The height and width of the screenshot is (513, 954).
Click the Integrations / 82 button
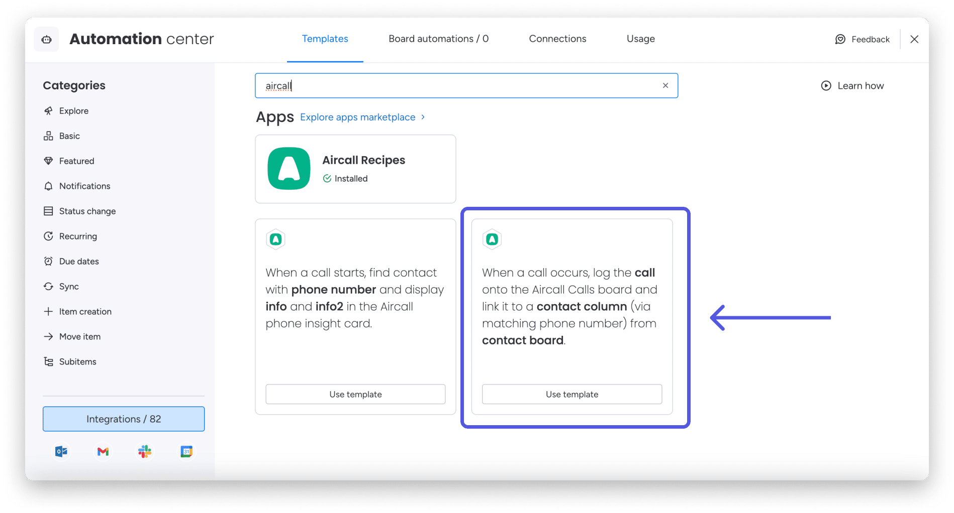pos(124,419)
